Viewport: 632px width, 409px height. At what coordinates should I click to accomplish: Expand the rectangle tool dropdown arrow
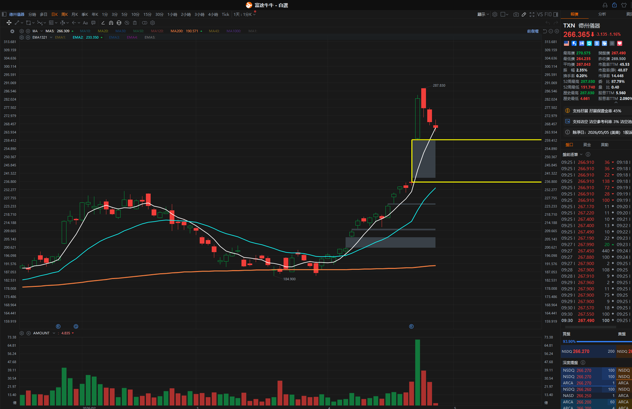[x=33, y=23]
